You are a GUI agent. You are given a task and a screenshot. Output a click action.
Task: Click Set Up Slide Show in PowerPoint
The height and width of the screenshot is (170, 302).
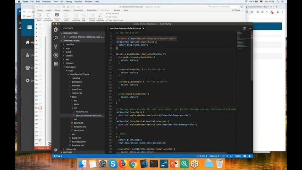point(76,17)
